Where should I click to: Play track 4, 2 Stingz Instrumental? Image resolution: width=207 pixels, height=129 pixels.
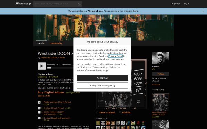pos(39,118)
